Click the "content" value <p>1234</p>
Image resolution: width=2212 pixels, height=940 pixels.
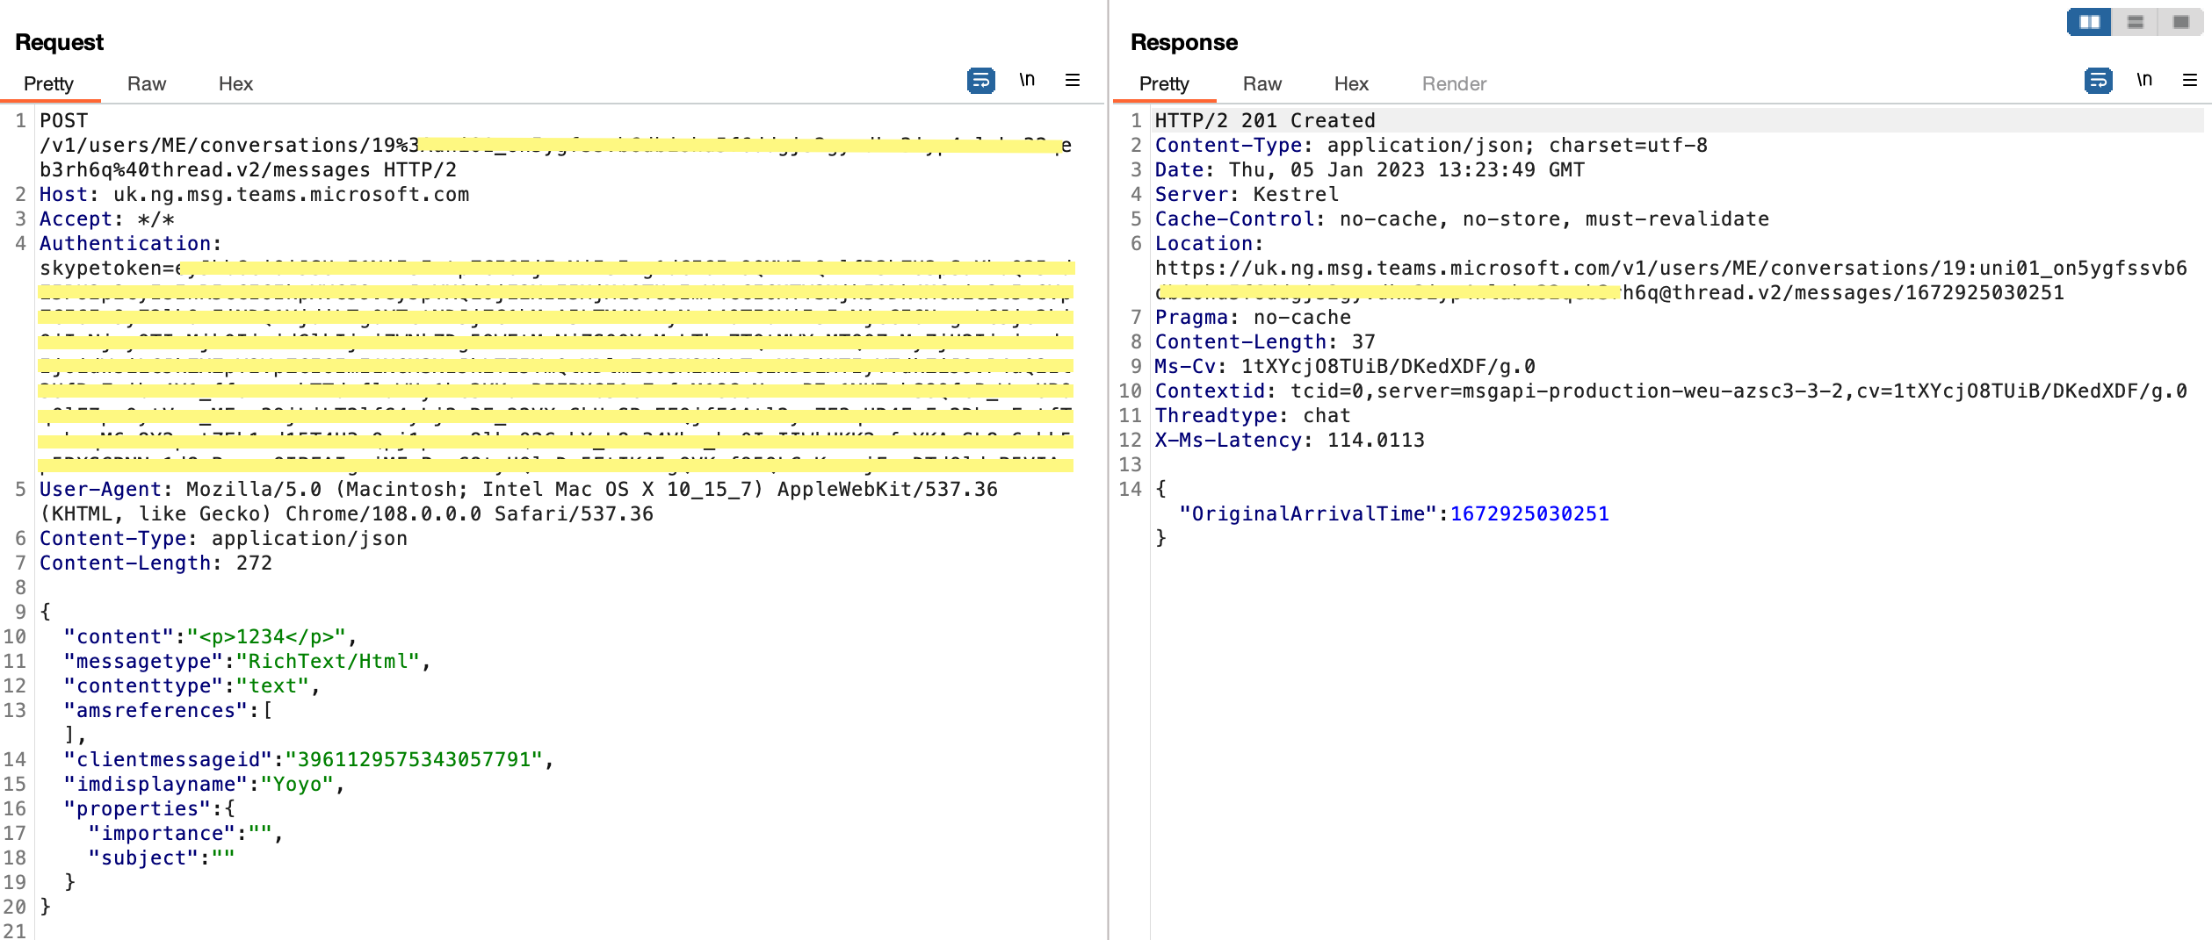(x=266, y=637)
